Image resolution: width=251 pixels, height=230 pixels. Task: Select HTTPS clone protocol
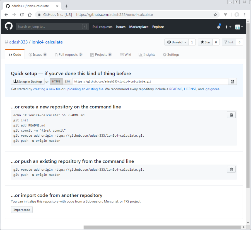click(x=56, y=82)
